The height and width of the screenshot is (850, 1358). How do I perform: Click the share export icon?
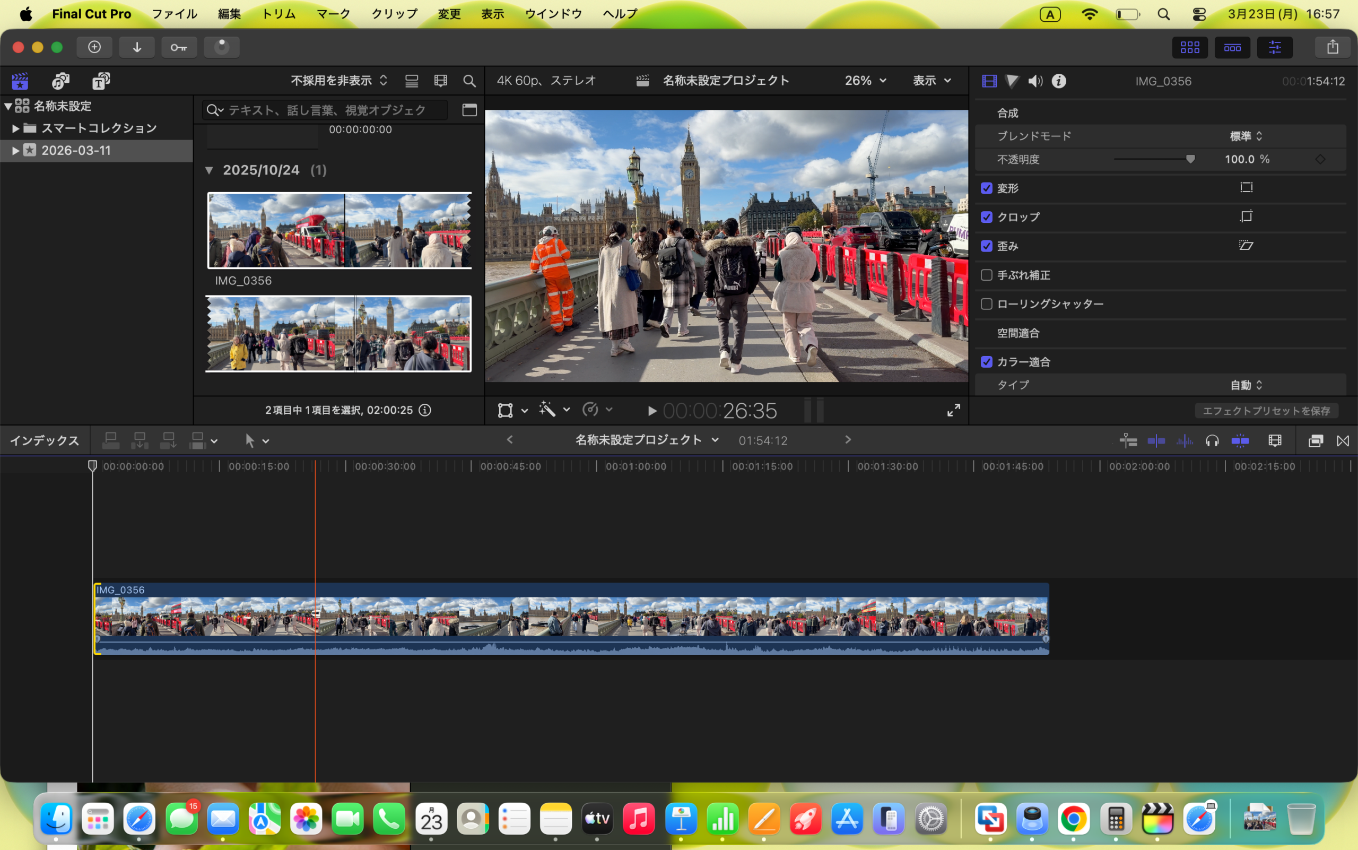click(1332, 47)
